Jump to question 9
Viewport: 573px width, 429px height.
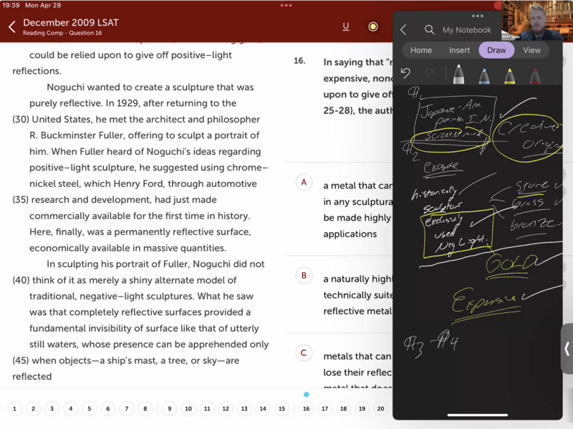pyautogui.click(x=170, y=409)
